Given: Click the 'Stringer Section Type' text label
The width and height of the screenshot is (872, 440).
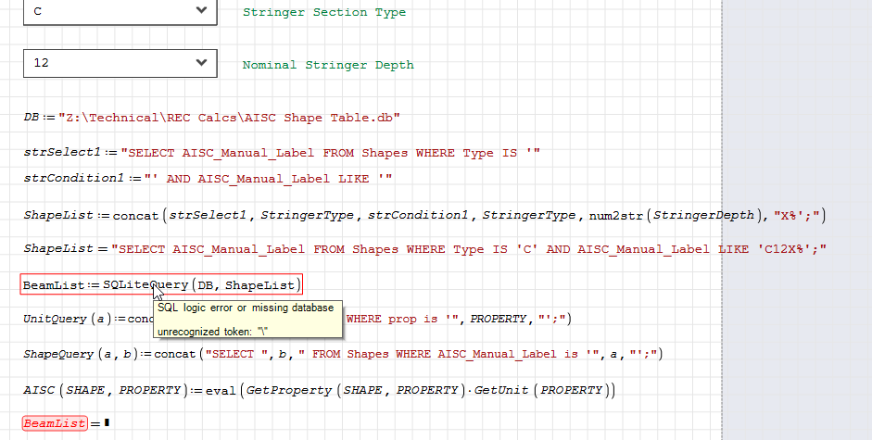Looking at the screenshot, I should click(323, 12).
